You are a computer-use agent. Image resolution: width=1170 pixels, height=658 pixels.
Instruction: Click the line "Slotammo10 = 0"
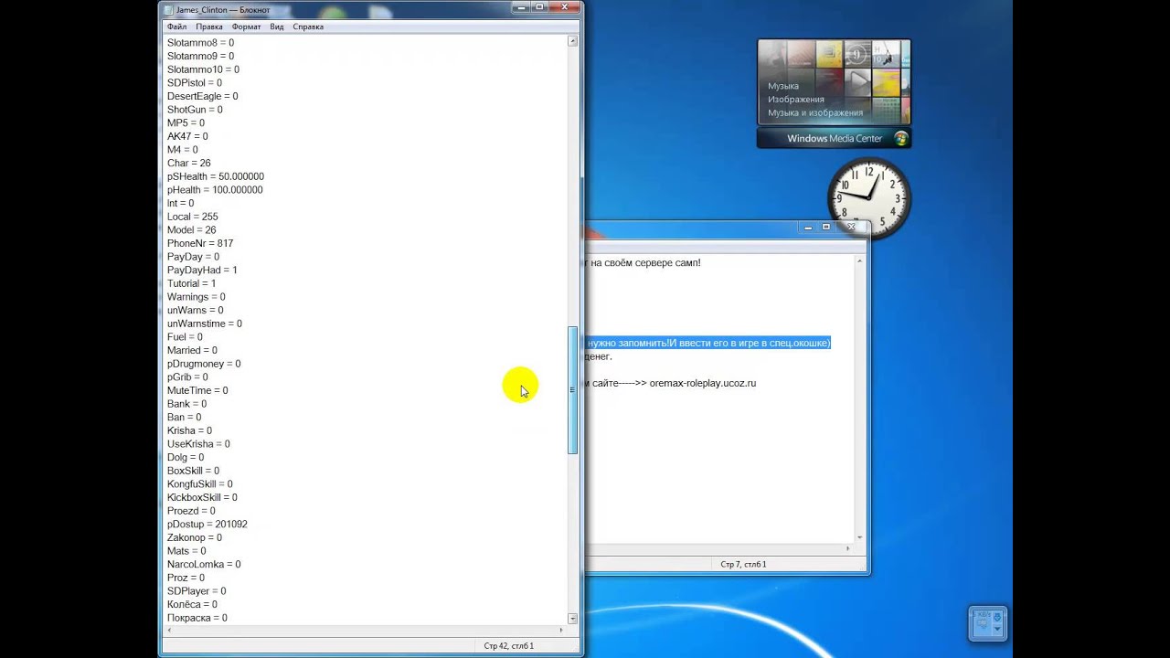203,69
